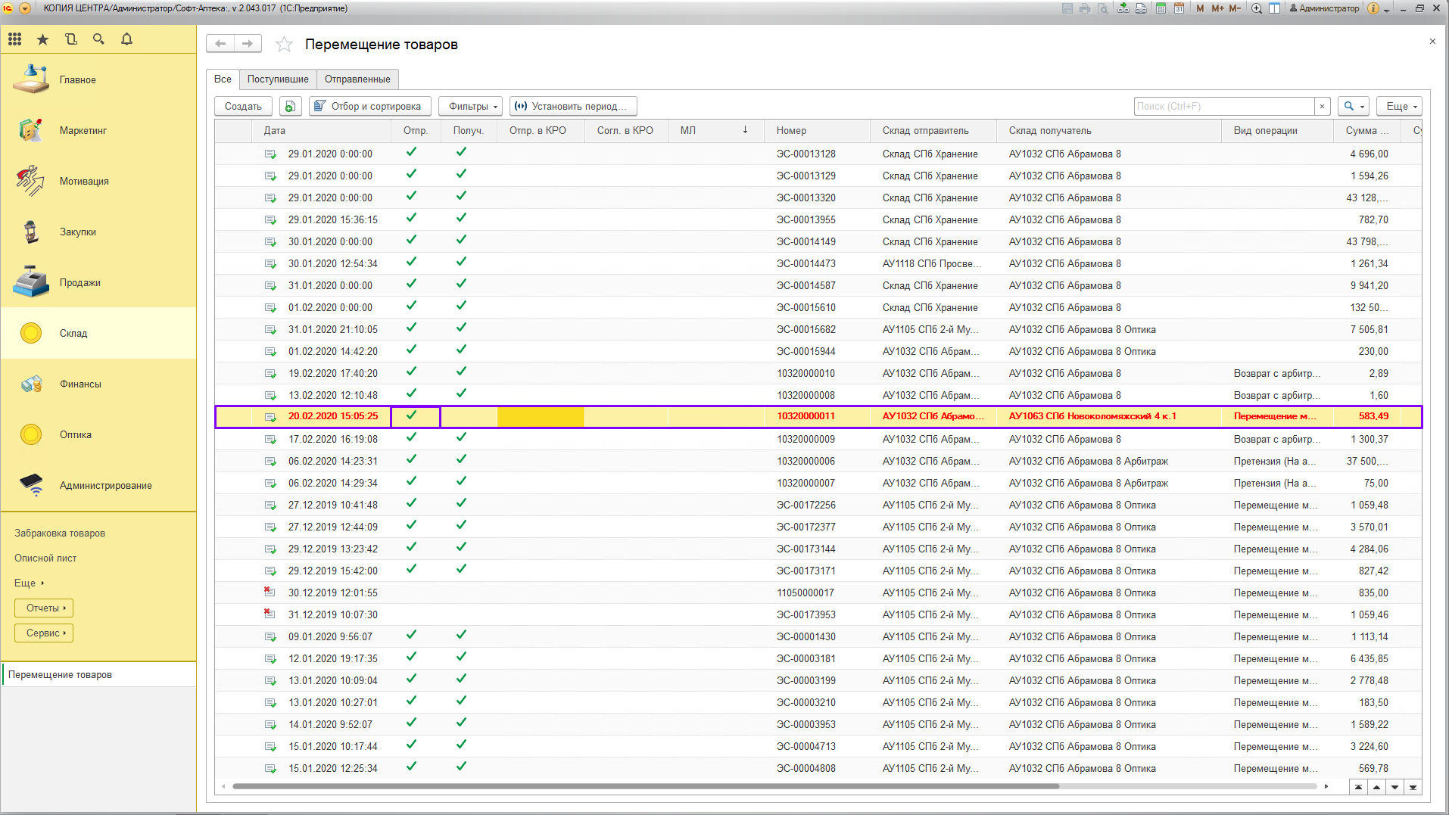Image resolution: width=1449 pixels, height=815 pixels.
Task: Open the history icon in left panel
Action: coord(71,39)
